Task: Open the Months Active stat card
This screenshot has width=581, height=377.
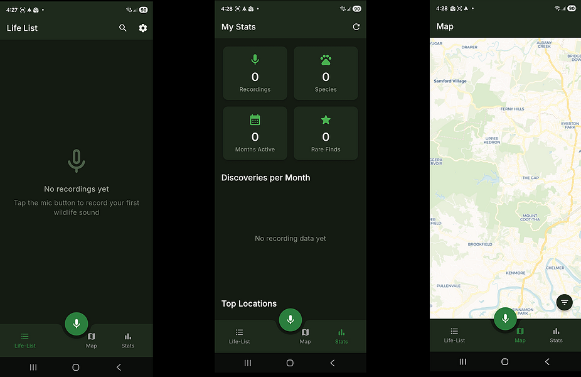Action: click(x=255, y=133)
